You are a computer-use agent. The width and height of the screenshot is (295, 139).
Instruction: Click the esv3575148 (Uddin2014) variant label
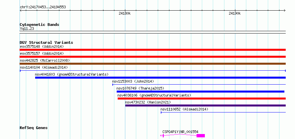[x=42, y=46]
